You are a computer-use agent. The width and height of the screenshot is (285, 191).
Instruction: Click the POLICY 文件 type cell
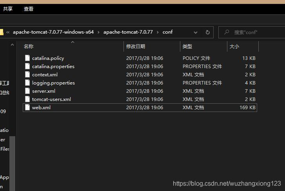coord(196,58)
